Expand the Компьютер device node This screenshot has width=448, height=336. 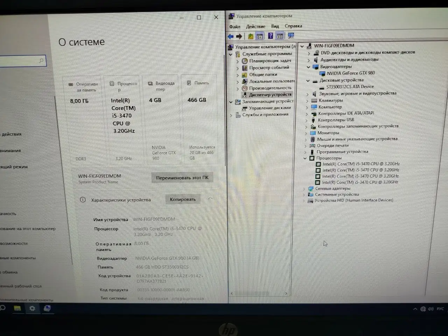[307, 107]
